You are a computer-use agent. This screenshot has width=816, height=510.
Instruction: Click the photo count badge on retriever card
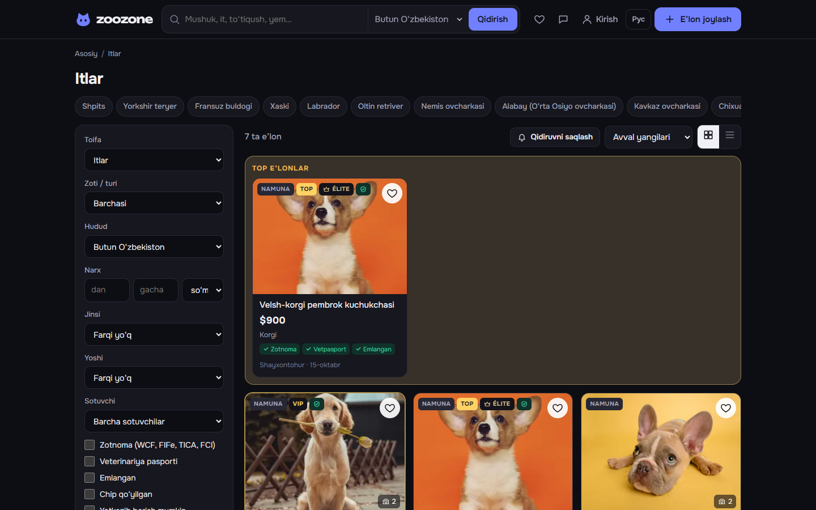[x=389, y=501]
